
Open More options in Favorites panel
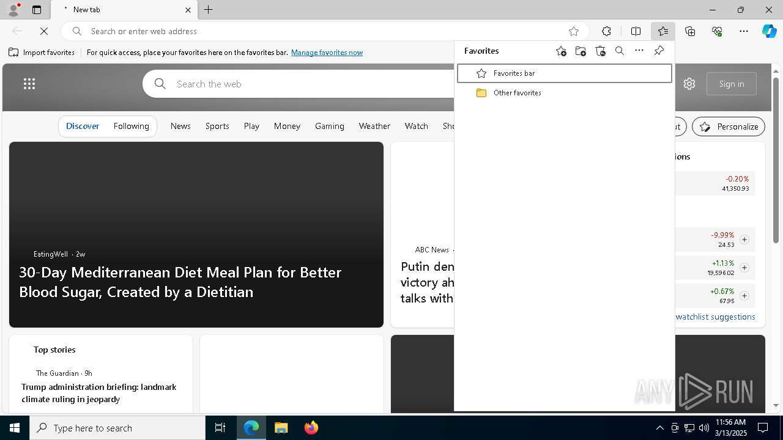tap(639, 51)
